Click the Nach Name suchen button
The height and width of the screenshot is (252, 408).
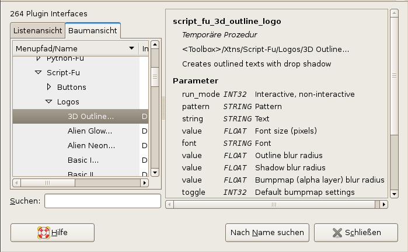267,233
